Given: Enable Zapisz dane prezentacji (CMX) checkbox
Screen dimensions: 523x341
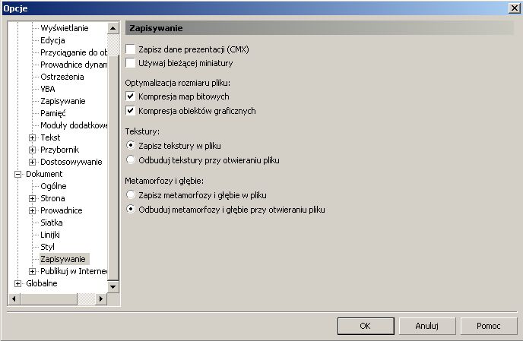Looking at the screenshot, I should click(131, 49).
